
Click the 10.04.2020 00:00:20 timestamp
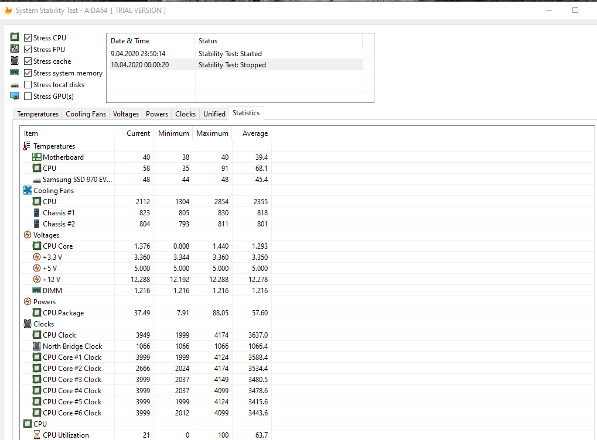(x=140, y=64)
